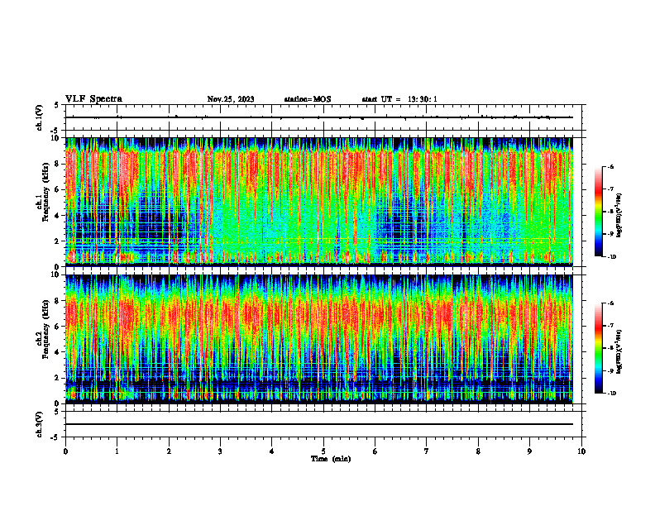The width and height of the screenshot is (655, 506).
Task: Click the time axis tick label "0"
Action: (65, 451)
